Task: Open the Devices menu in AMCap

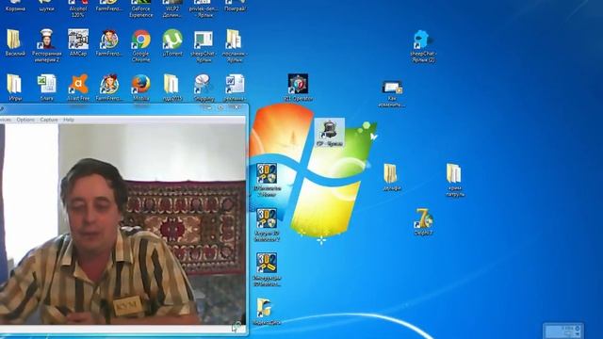Action: (x=6, y=120)
